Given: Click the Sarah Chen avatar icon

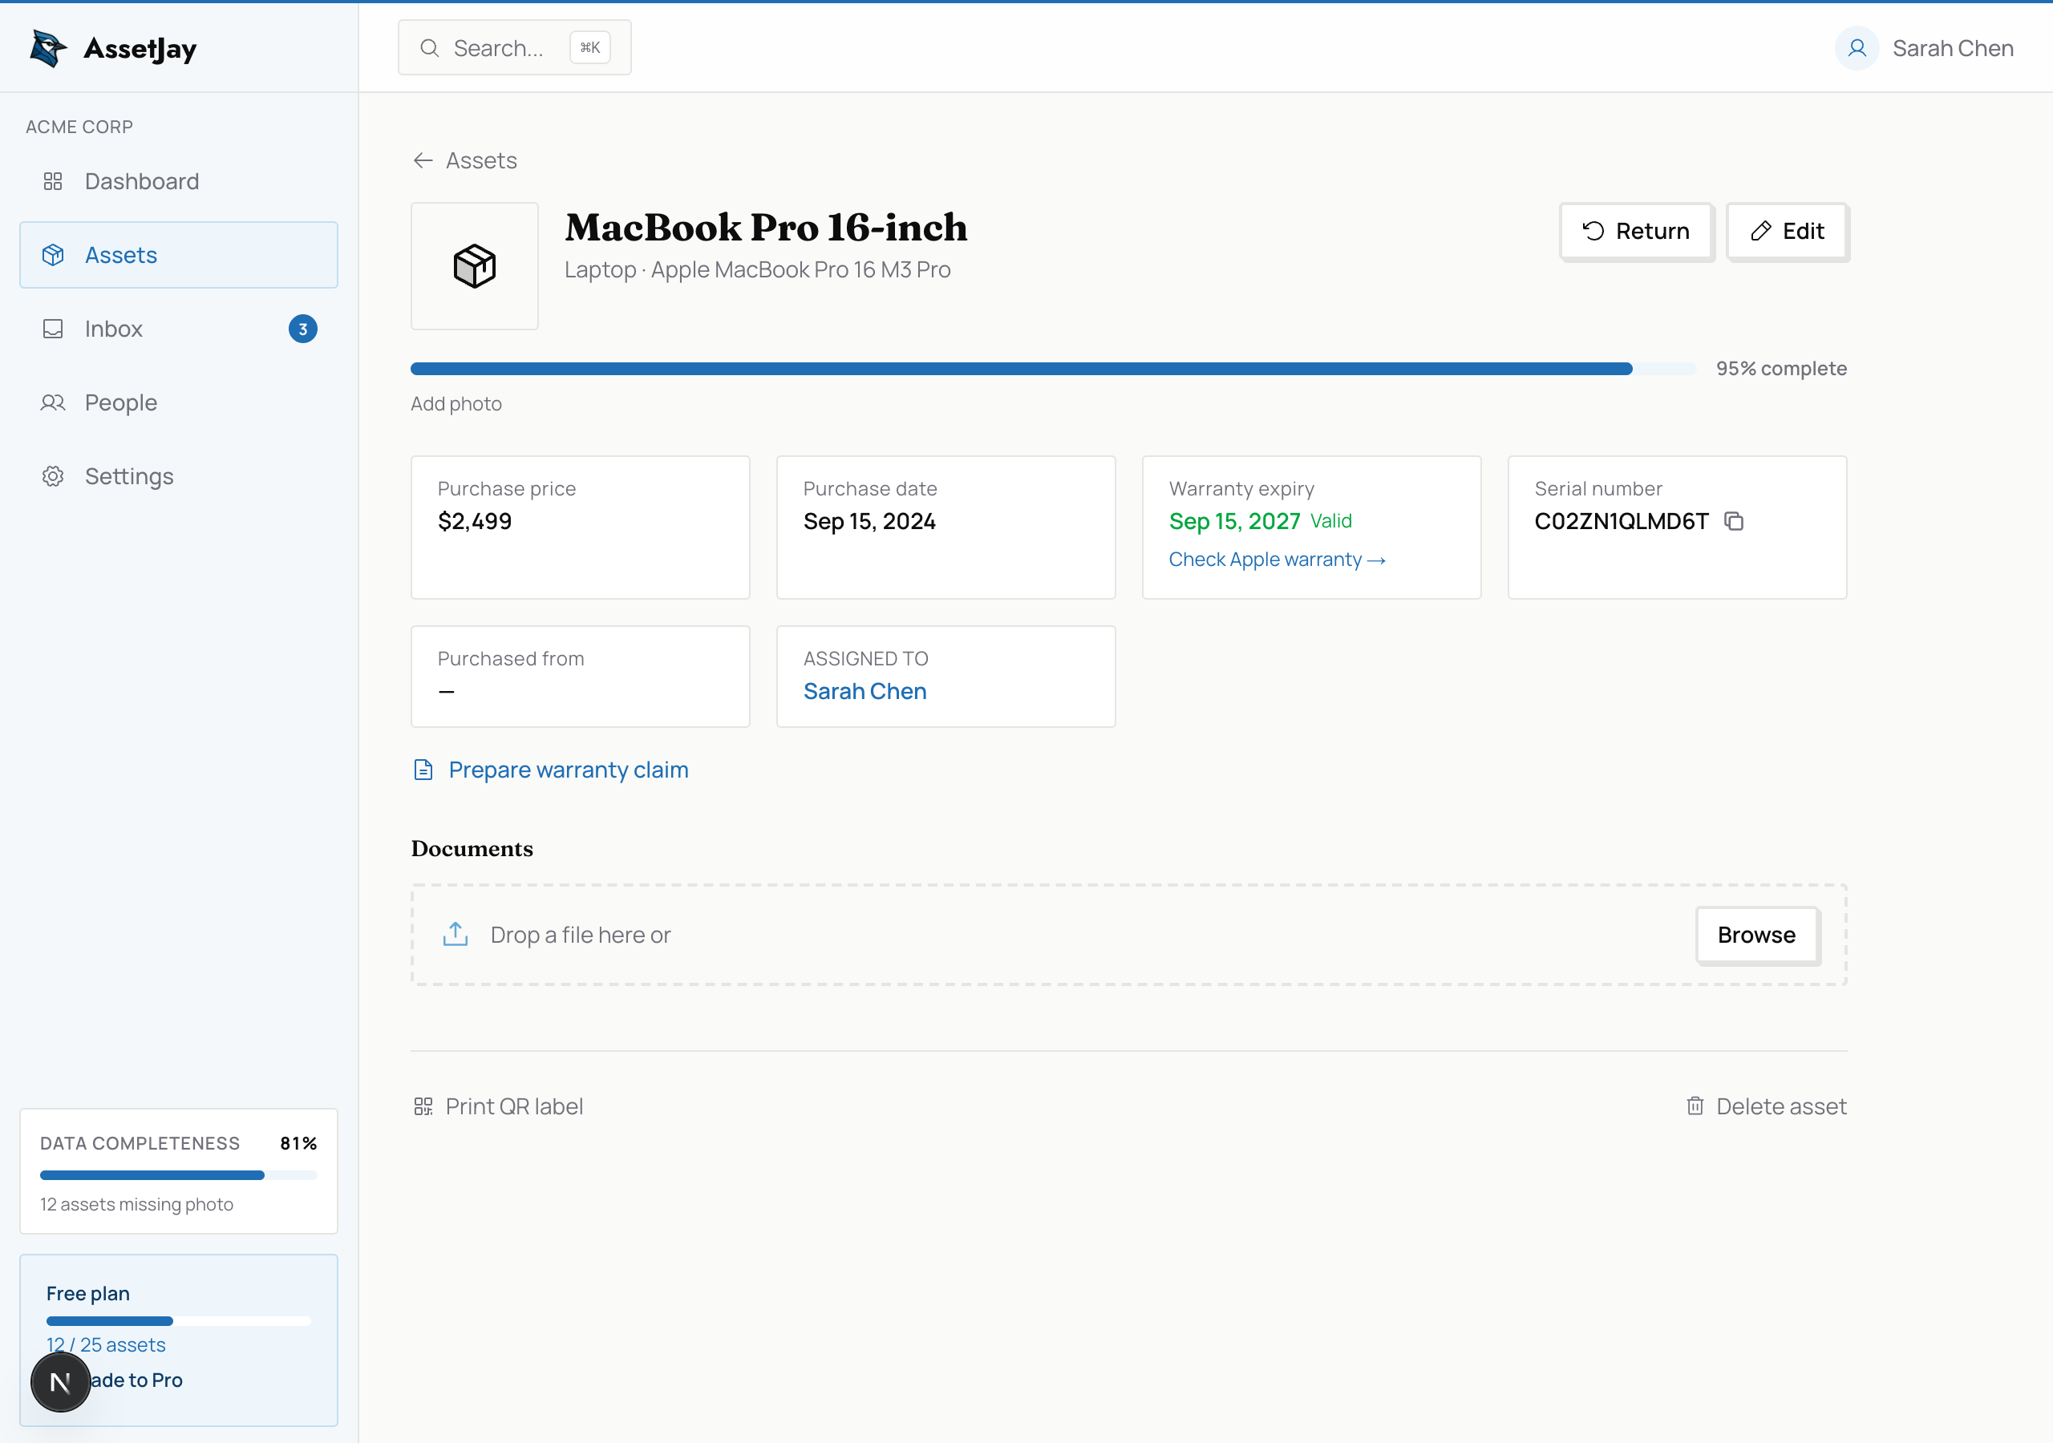Looking at the screenshot, I should click(1857, 48).
